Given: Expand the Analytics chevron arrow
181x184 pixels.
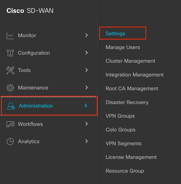Looking at the screenshot, I should (x=86, y=141).
